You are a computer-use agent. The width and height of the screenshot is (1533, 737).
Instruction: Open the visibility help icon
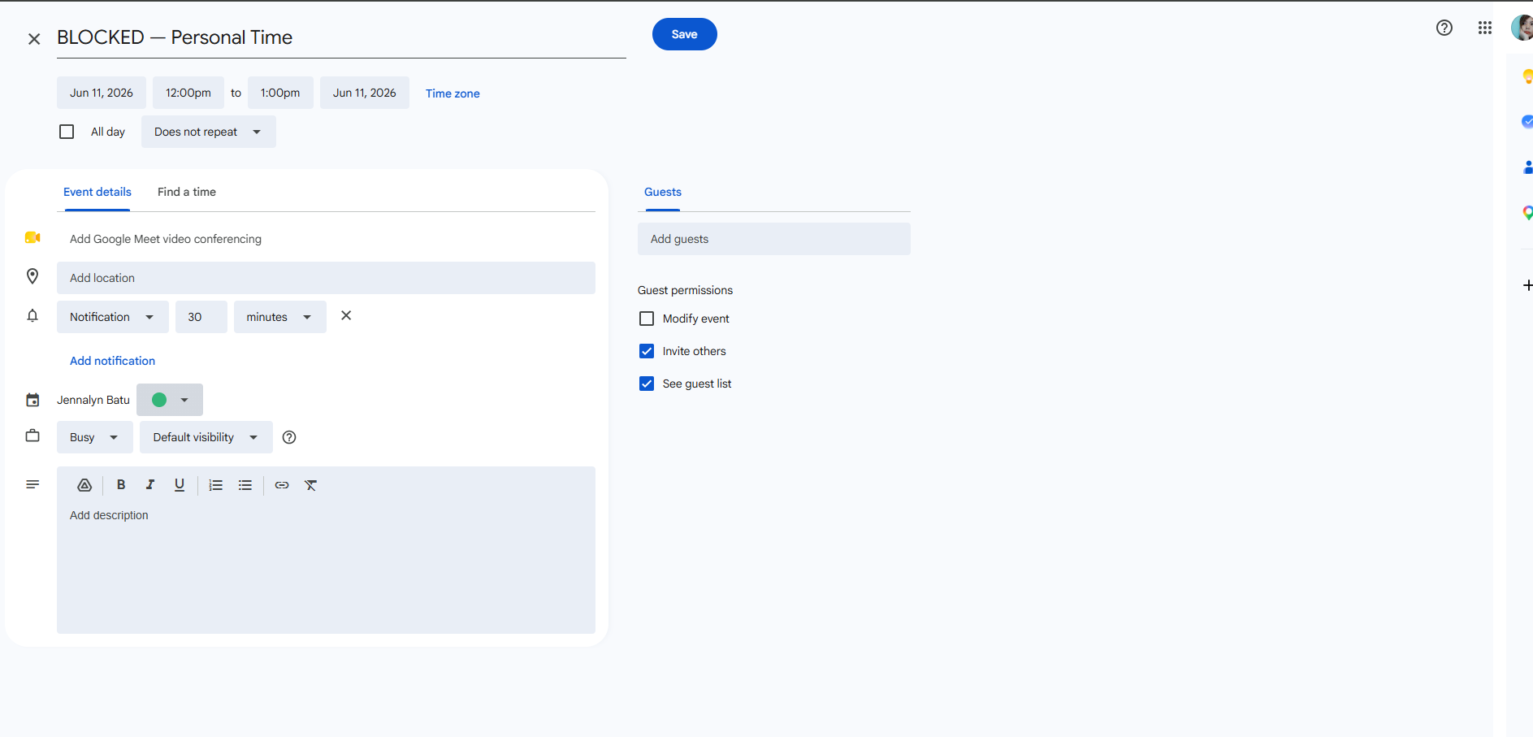[x=289, y=437]
